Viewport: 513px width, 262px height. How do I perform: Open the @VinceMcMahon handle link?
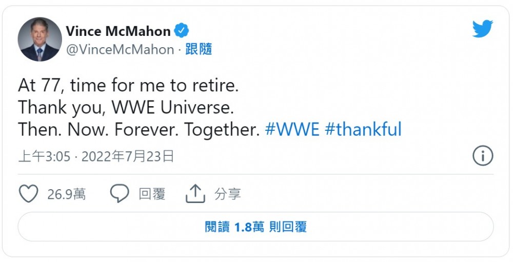(120, 50)
